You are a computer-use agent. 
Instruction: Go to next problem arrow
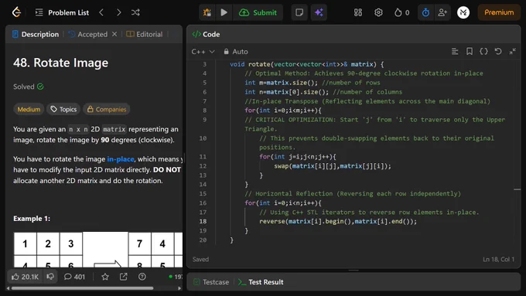click(x=119, y=12)
